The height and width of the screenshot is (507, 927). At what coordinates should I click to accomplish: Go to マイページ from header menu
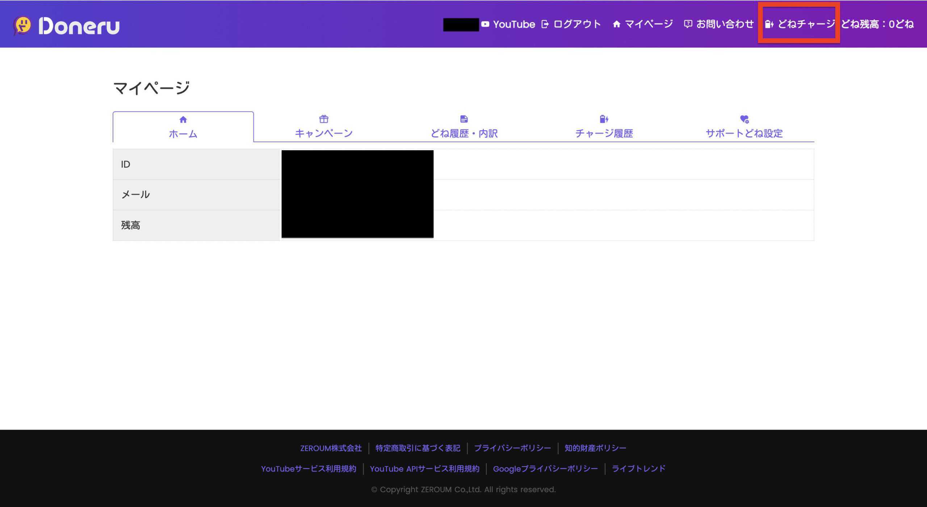point(649,24)
